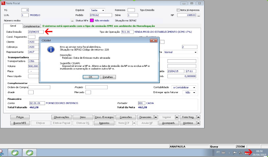
Task: Click the Ordem de Compra field
Action: pos(39,87)
